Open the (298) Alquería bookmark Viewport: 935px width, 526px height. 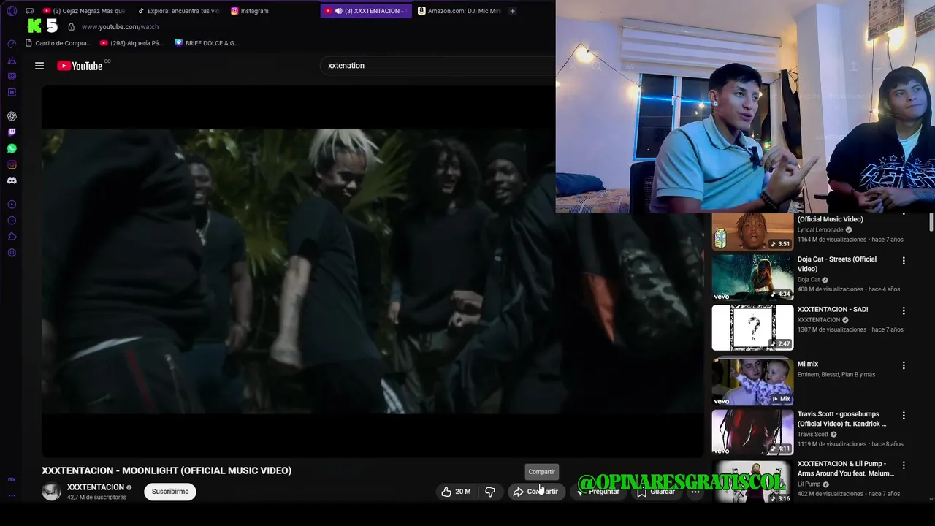132,43
